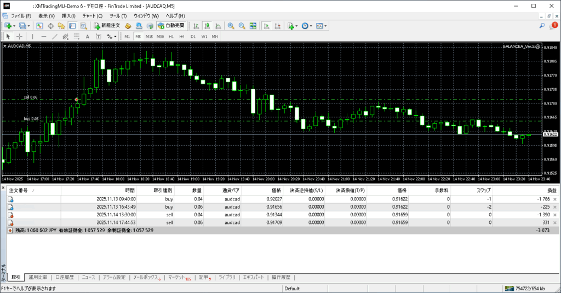Open the periodicity clock dropdown
This screenshot has height=293, width=561.
pyautogui.click(x=311, y=26)
